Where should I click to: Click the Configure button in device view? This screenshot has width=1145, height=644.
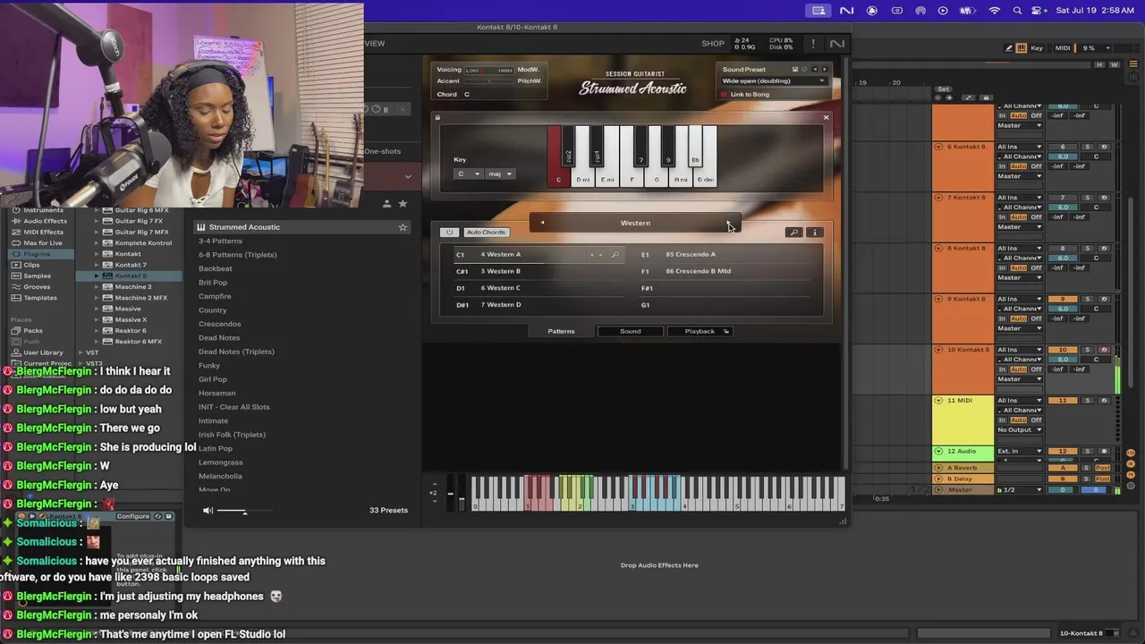[x=132, y=516]
